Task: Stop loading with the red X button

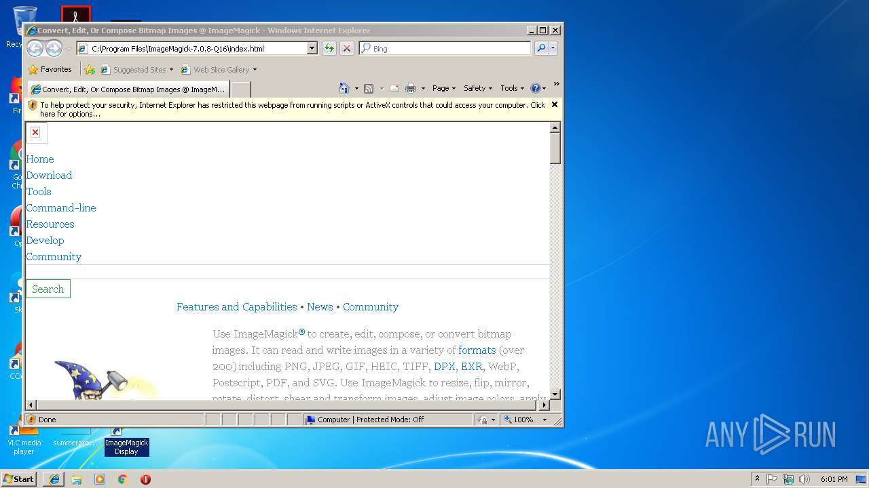Action: point(347,48)
